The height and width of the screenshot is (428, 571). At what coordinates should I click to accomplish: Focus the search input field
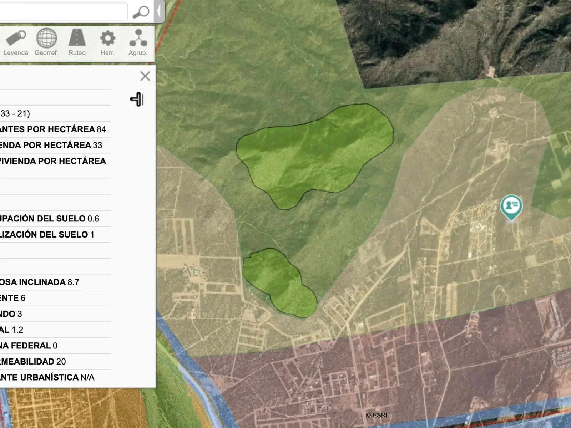pyautogui.click(x=63, y=12)
